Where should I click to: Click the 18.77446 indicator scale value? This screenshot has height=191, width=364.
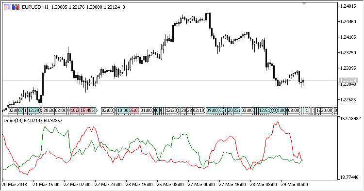point(349,178)
